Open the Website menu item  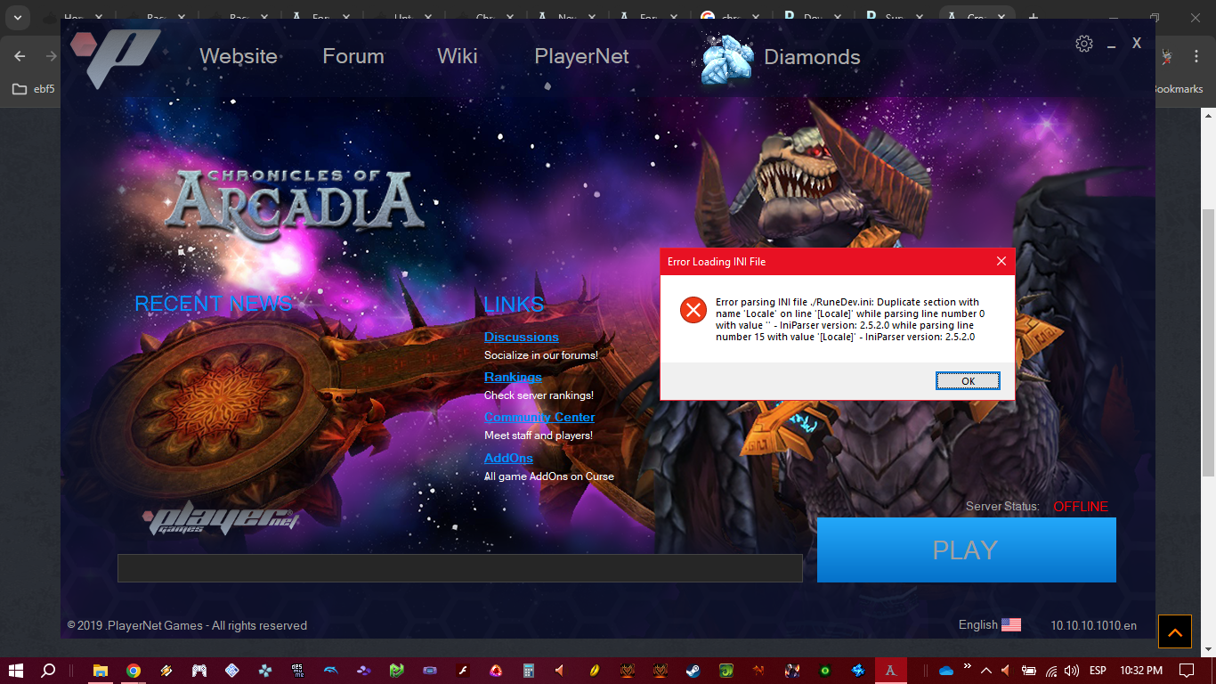[238, 56]
